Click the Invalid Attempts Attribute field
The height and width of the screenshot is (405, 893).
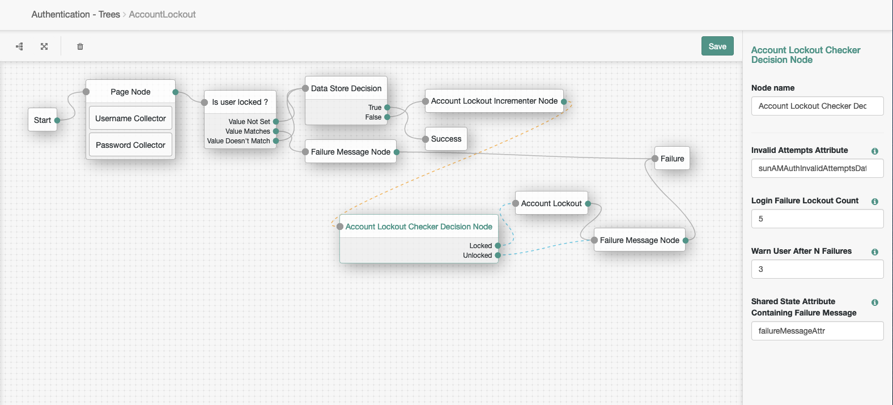click(817, 168)
